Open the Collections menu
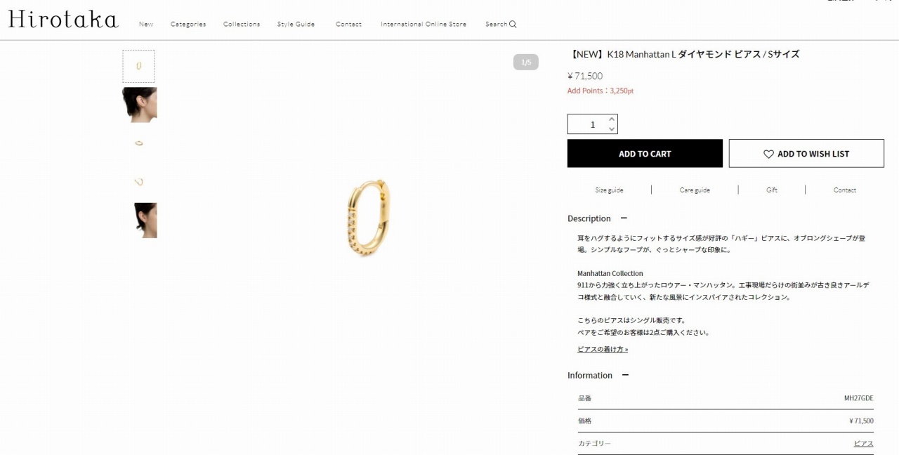 click(242, 24)
